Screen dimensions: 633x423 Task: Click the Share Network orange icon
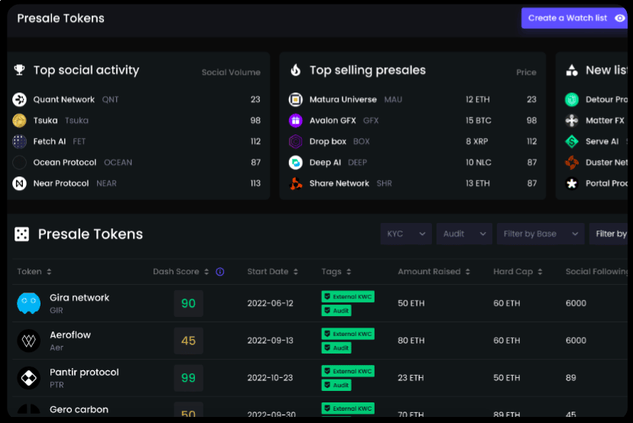tap(296, 183)
